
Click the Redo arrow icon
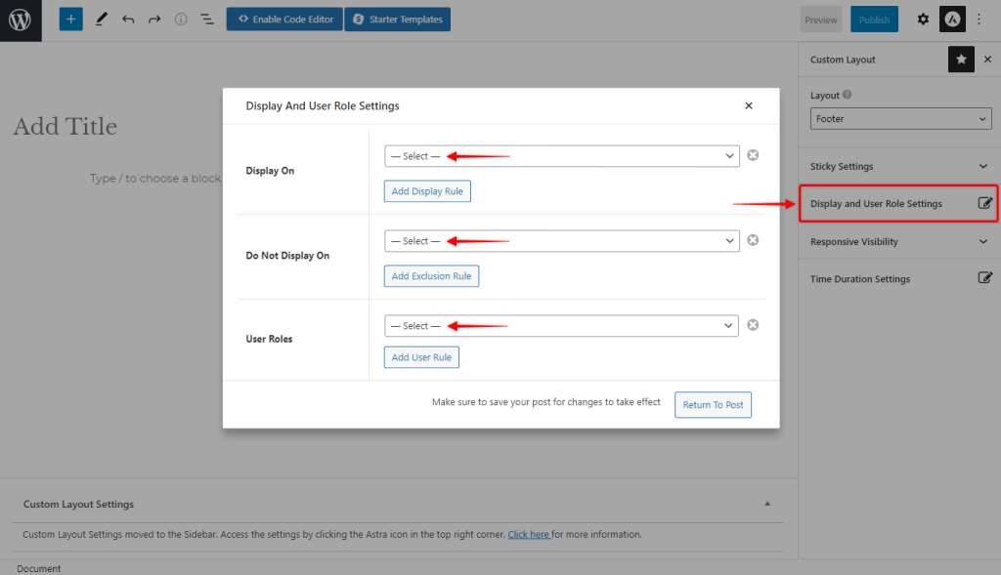[154, 19]
